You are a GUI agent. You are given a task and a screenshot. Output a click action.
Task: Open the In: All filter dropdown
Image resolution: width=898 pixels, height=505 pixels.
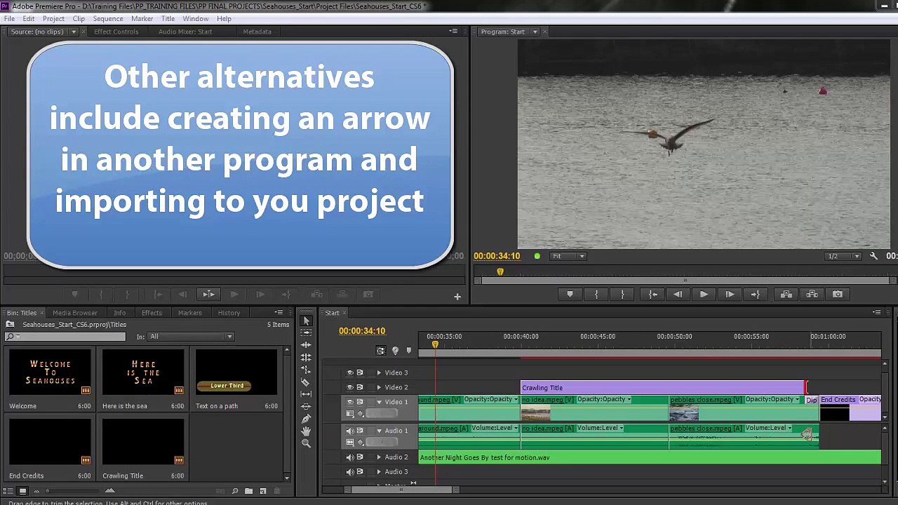point(191,337)
